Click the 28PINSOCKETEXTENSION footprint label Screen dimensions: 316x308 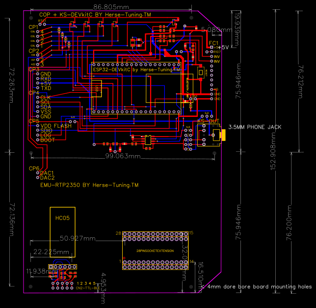155,251
